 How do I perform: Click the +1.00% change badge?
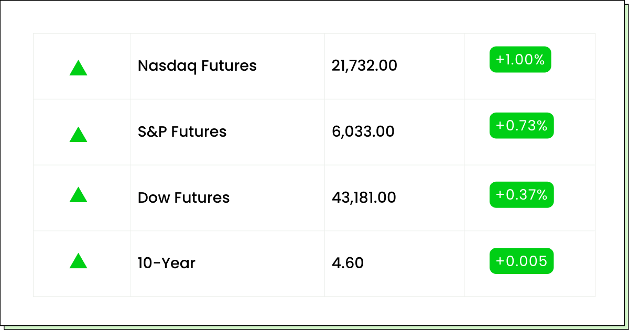click(520, 59)
